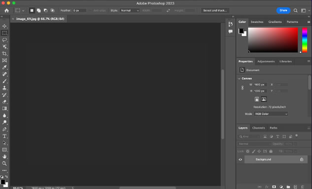The image size is (312, 189).
Task: Select the Zoom tool
Action: (x=4, y=163)
